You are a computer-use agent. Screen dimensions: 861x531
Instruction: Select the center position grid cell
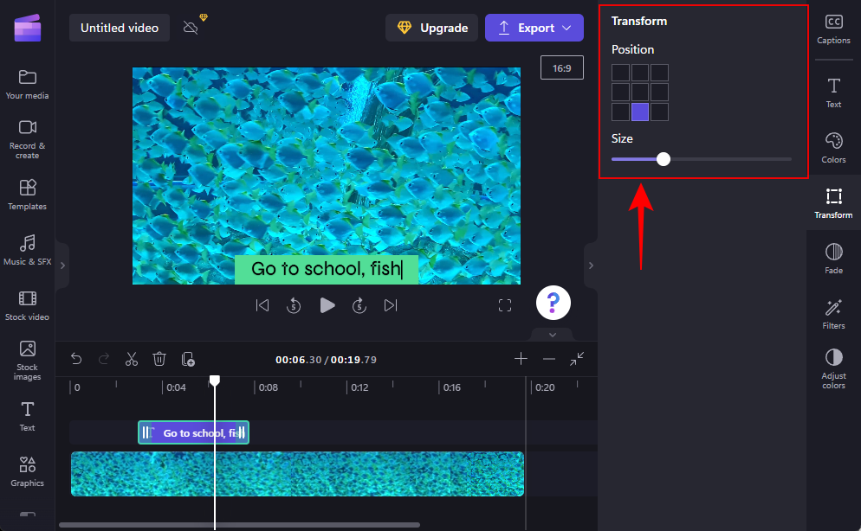640,93
